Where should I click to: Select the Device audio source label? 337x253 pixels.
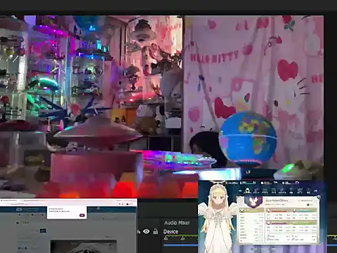tap(171, 232)
